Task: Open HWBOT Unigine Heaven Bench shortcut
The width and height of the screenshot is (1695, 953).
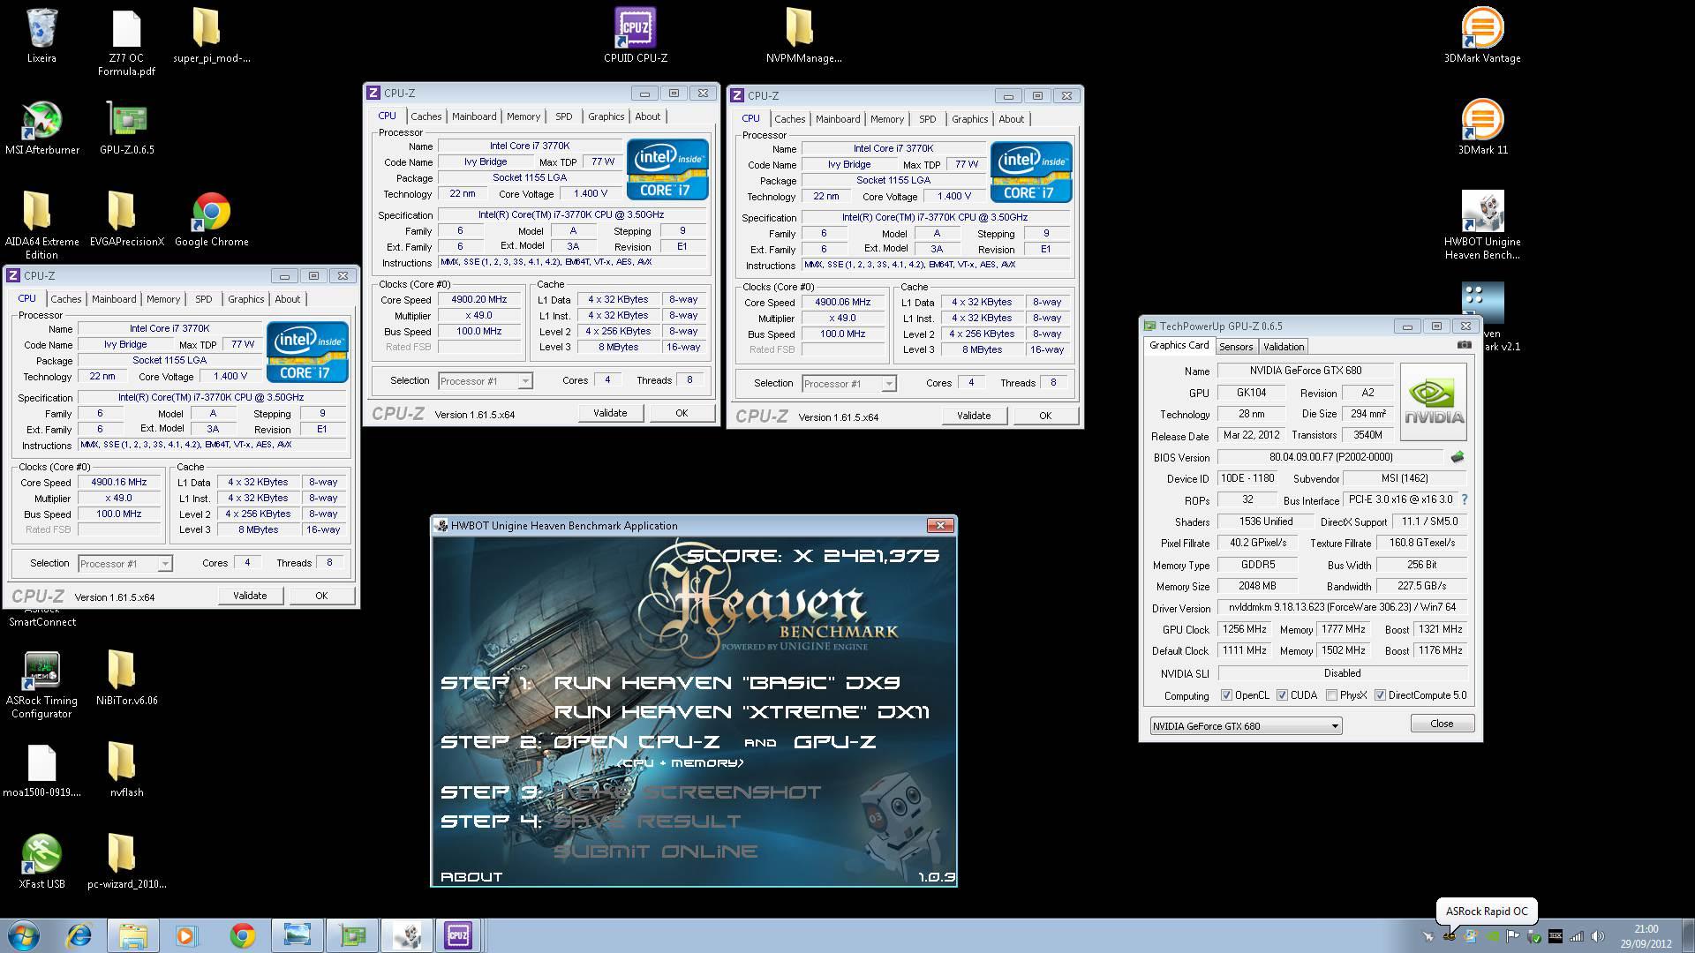Action: 1482,224
